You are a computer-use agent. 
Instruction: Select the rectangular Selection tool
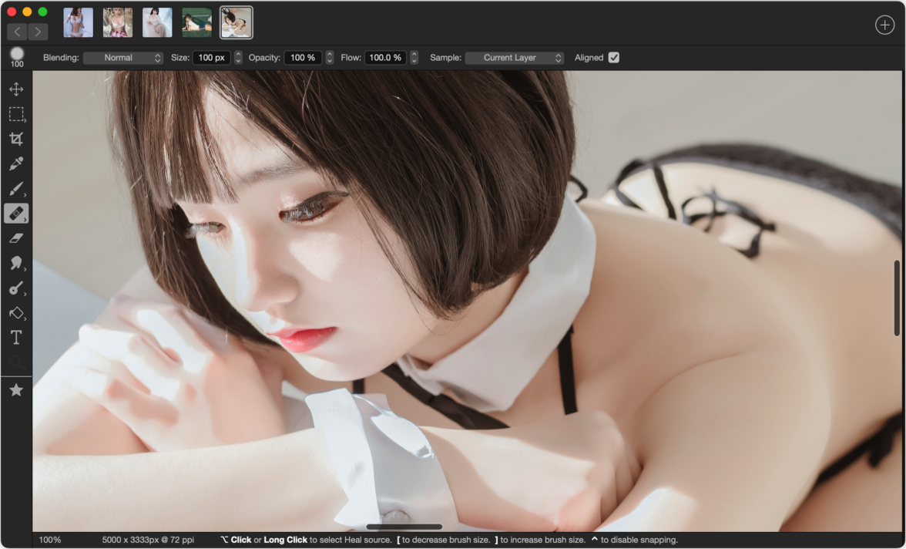(x=16, y=114)
